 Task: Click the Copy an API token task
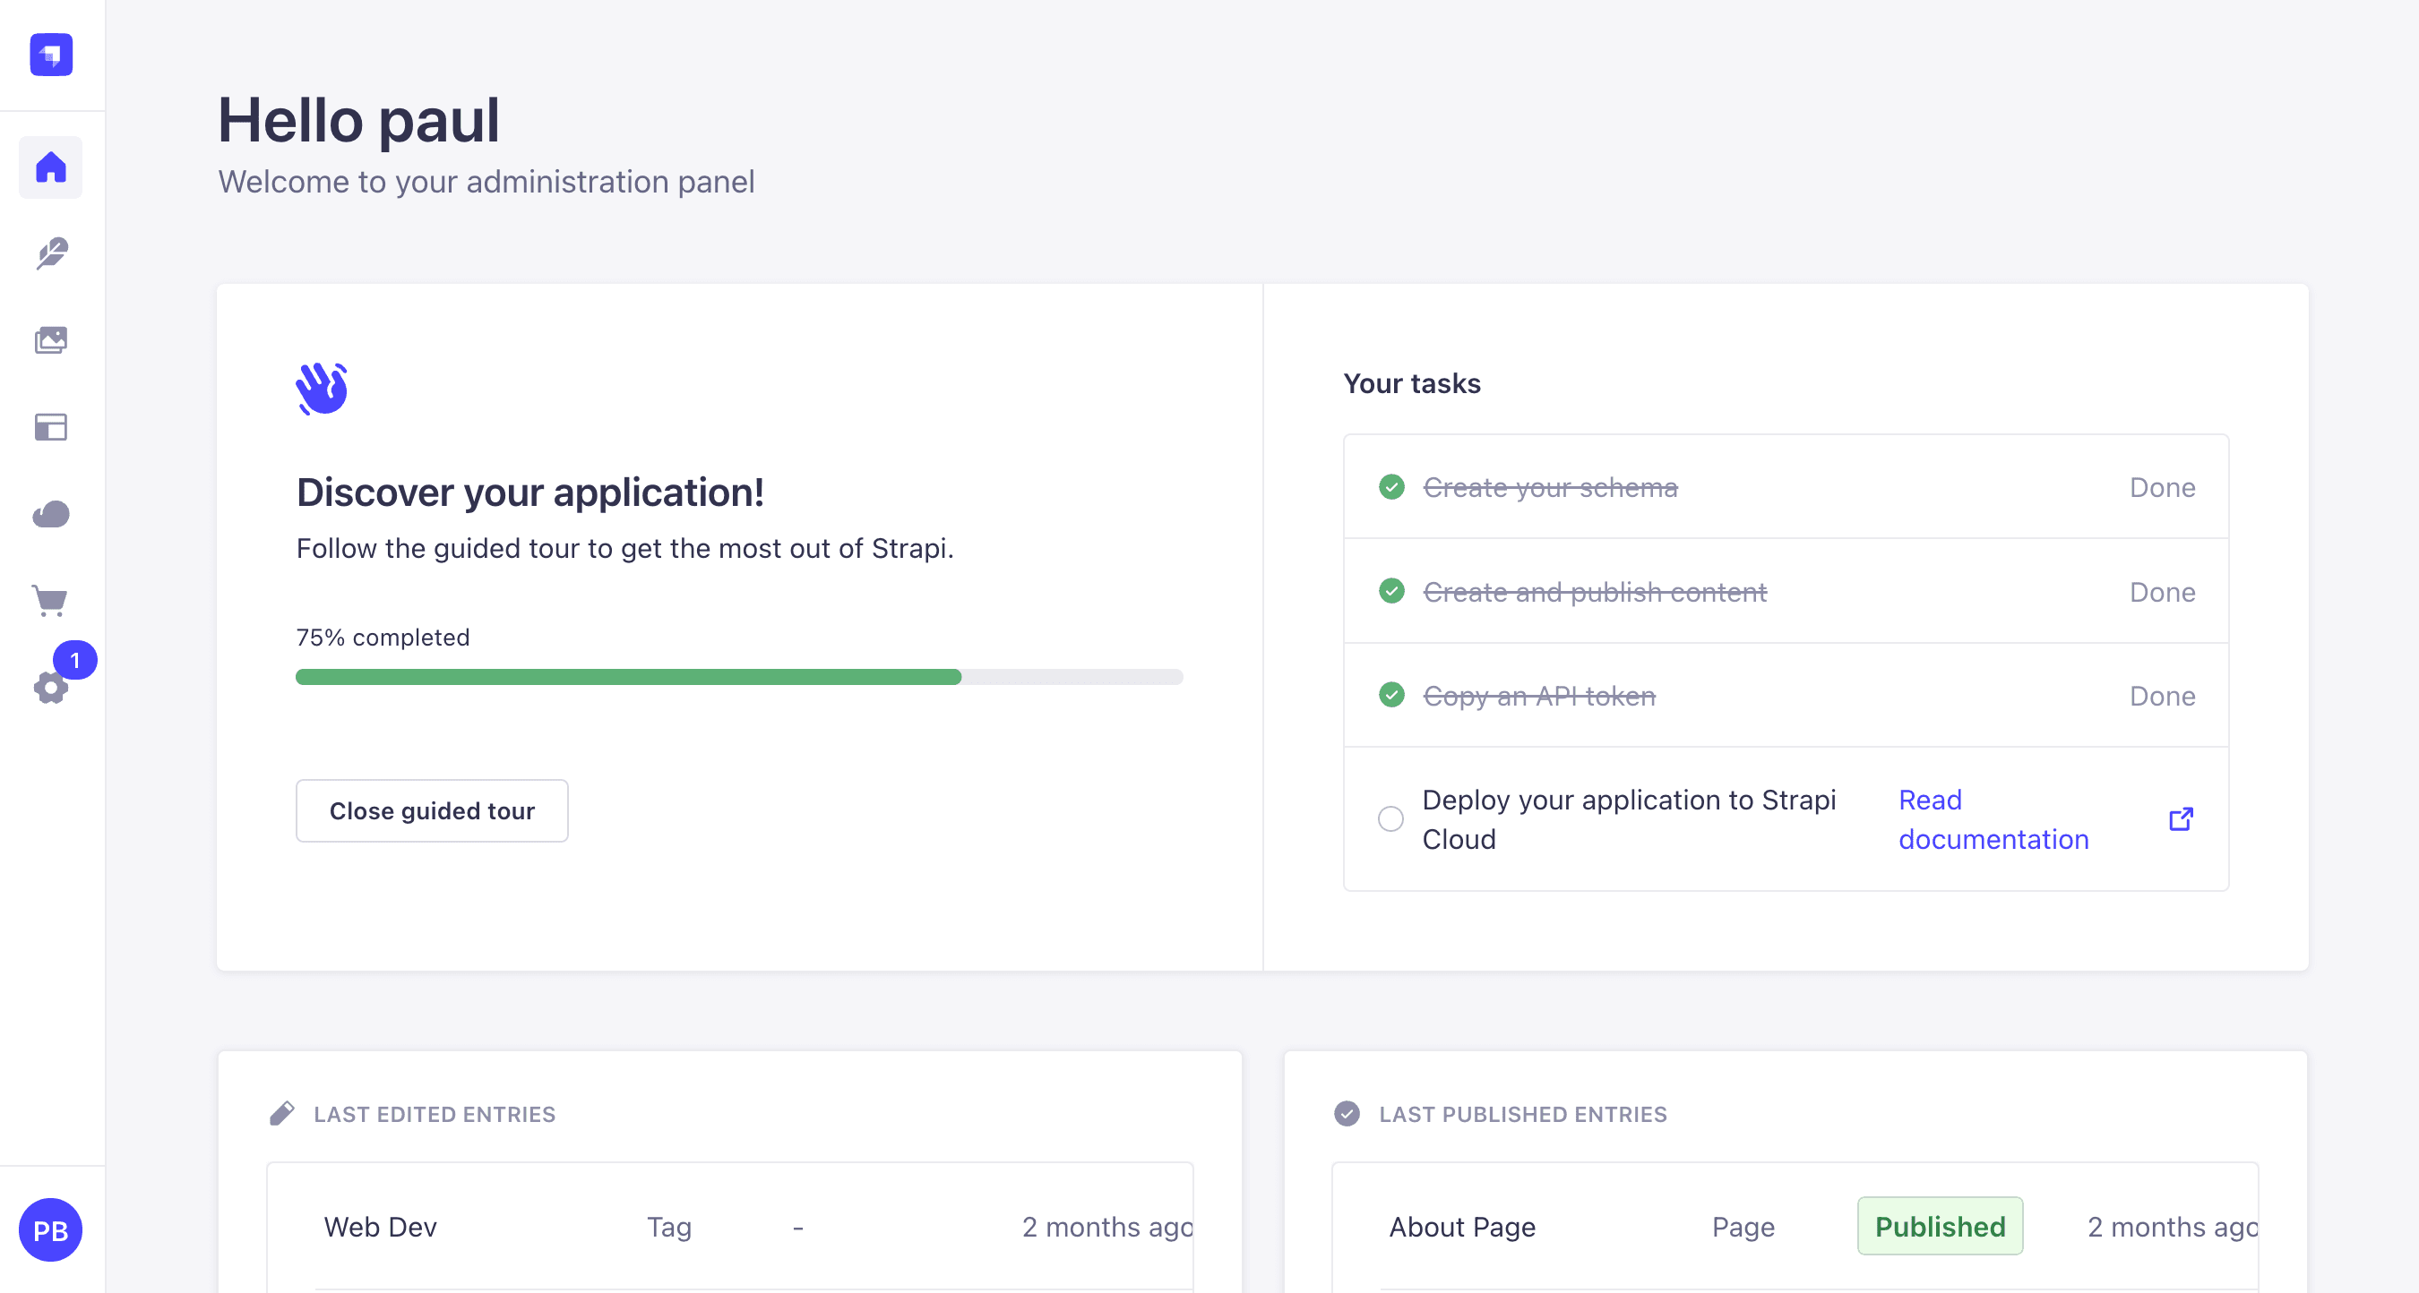click(1539, 697)
